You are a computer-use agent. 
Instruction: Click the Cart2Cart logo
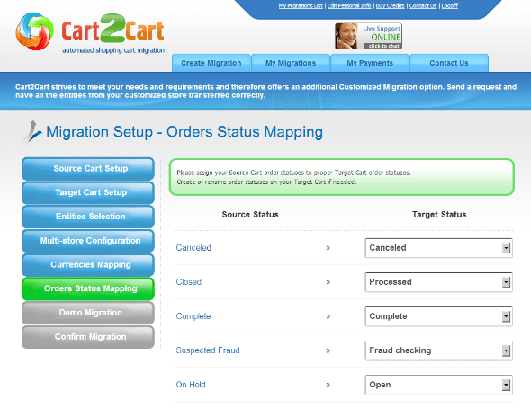click(x=90, y=33)
